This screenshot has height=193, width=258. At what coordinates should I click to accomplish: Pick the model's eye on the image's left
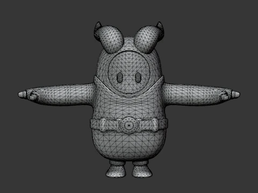tap(120, 78)
